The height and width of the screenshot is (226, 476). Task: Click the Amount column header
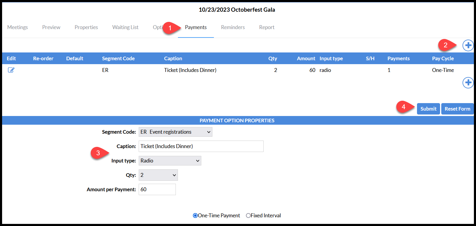pos(306,58)
